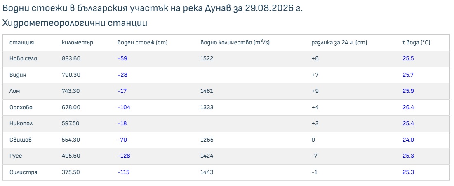The image size is (454, 186).
Task: Select the Силистра water level -115 link
Action: (x=123, y=172)
